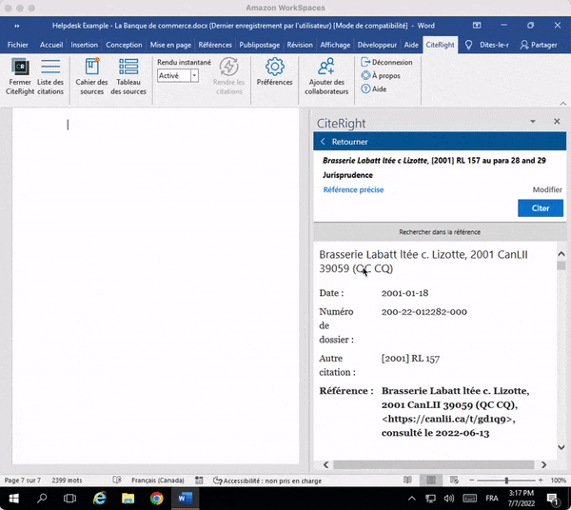Click the horizontal scrollbar track
This screenshot has width=571, height=510.
[433, 465]
